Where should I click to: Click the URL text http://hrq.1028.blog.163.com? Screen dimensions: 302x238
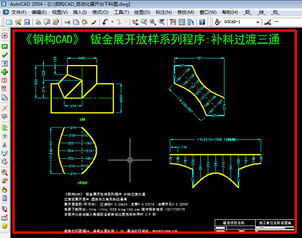click(x=114, y=209)
